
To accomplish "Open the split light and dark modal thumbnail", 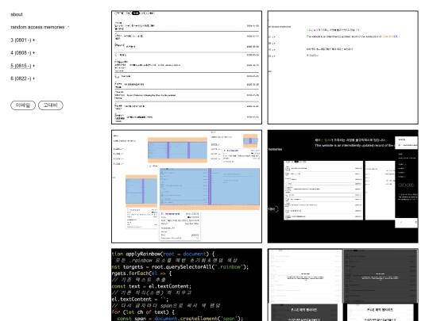I will pyautogui.click(x=343, y=285).
